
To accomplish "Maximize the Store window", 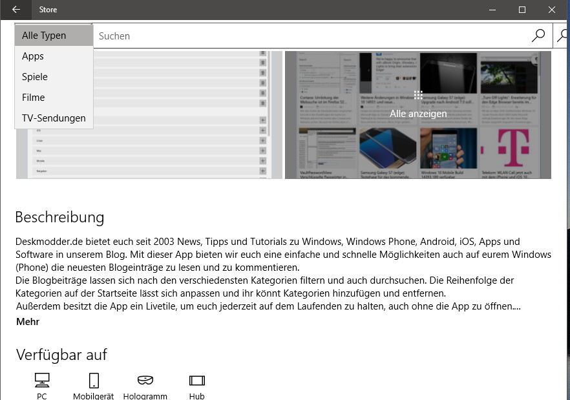I will [x=522, y=10].
